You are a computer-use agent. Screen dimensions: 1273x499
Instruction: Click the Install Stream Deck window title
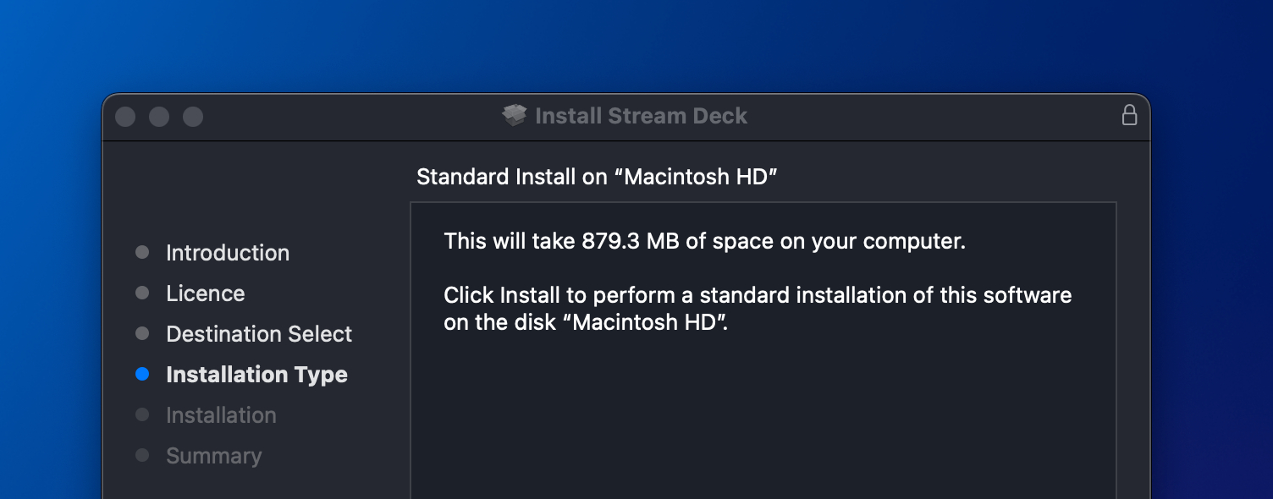tap(641, 116)
